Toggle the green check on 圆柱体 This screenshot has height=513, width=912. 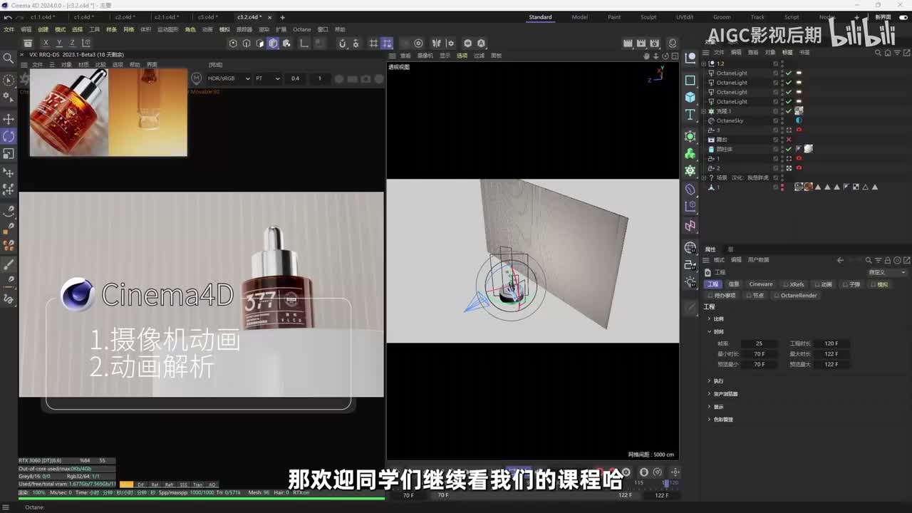tap(789, 150)
